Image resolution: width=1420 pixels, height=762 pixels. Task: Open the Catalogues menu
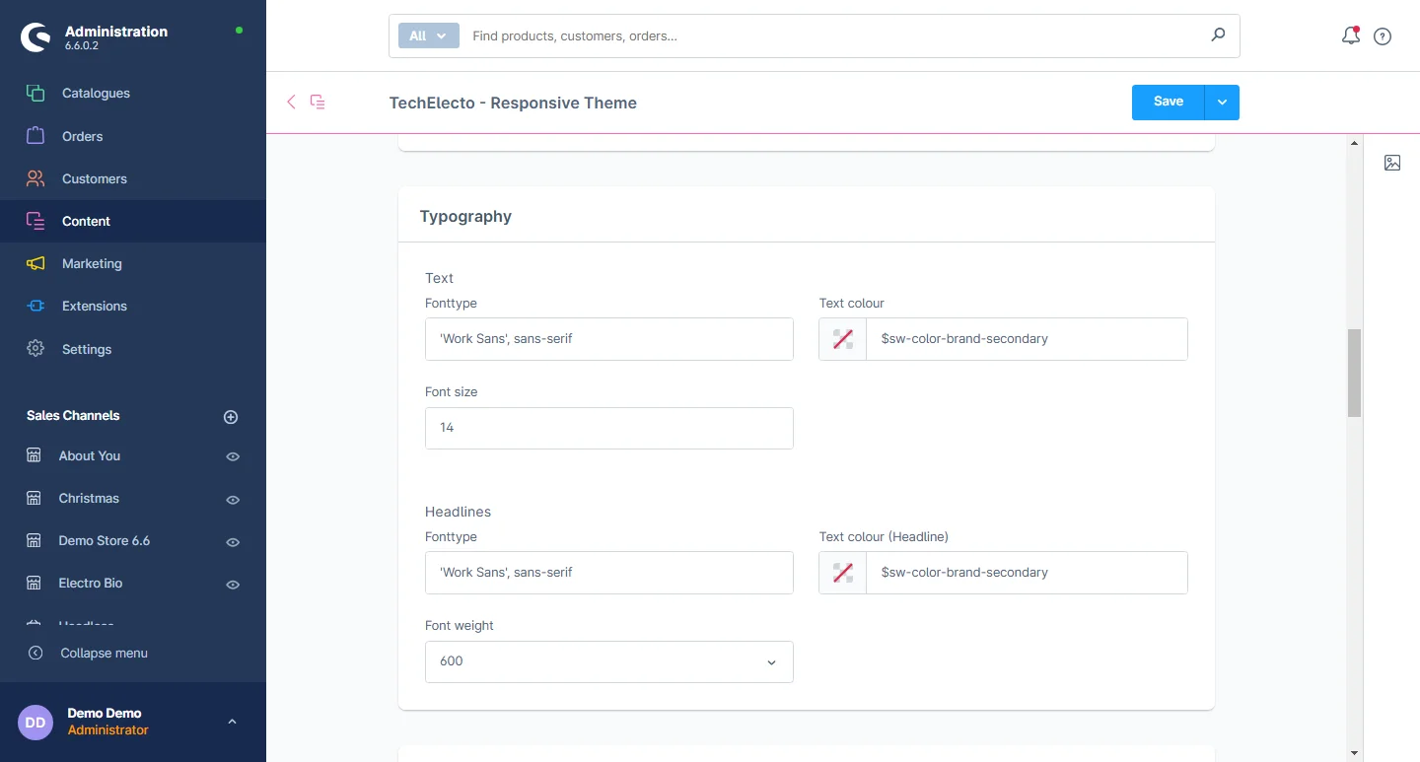96,93
